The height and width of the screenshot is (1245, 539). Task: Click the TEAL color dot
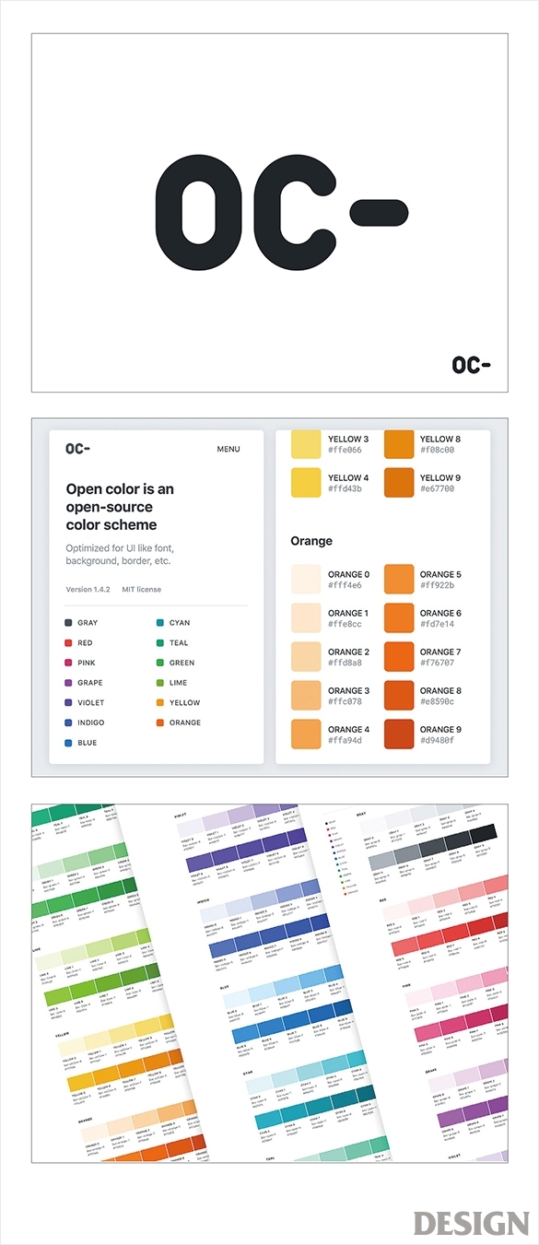click(x=160, y=643)
